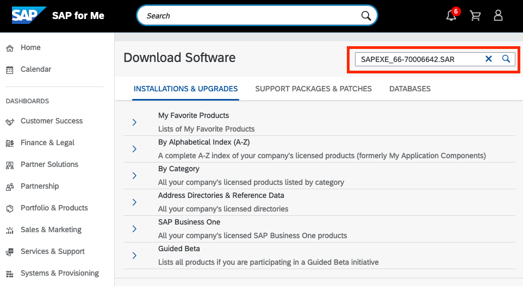This screenshot has height=286, width=523.
Task: Click the Sales & Marketing chart icon
Action: pyautogui.click(x=10, y=231)
